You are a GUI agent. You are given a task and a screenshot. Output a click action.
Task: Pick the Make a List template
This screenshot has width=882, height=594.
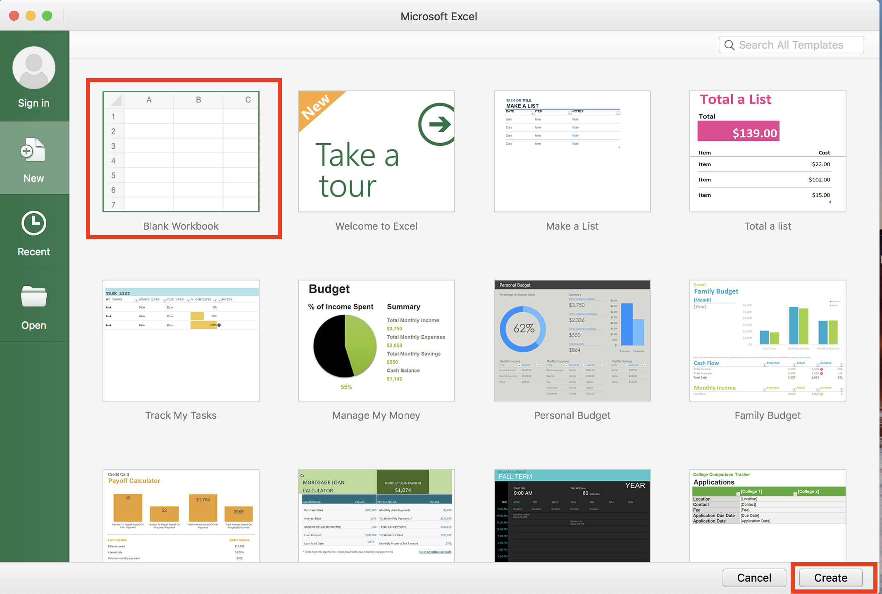tap(572, 152)
